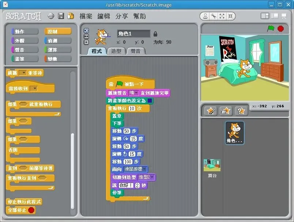The width and height of the screenshot is (294, 222).
Task: Edit the 你好！ say text field
Action: (x=126, y=185)
